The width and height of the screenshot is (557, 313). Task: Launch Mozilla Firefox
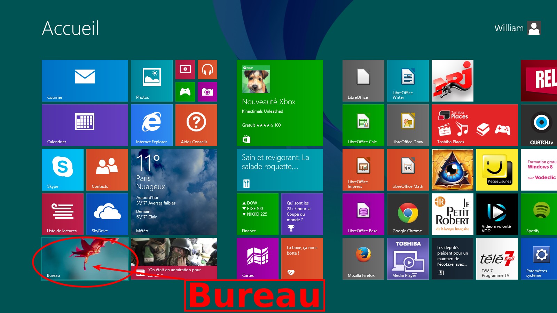coord(363,259)
